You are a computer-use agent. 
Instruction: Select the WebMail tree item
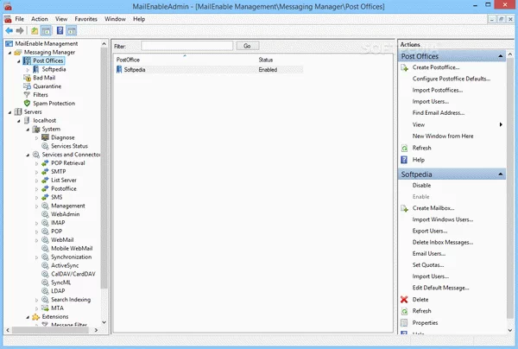click(62, 240)
